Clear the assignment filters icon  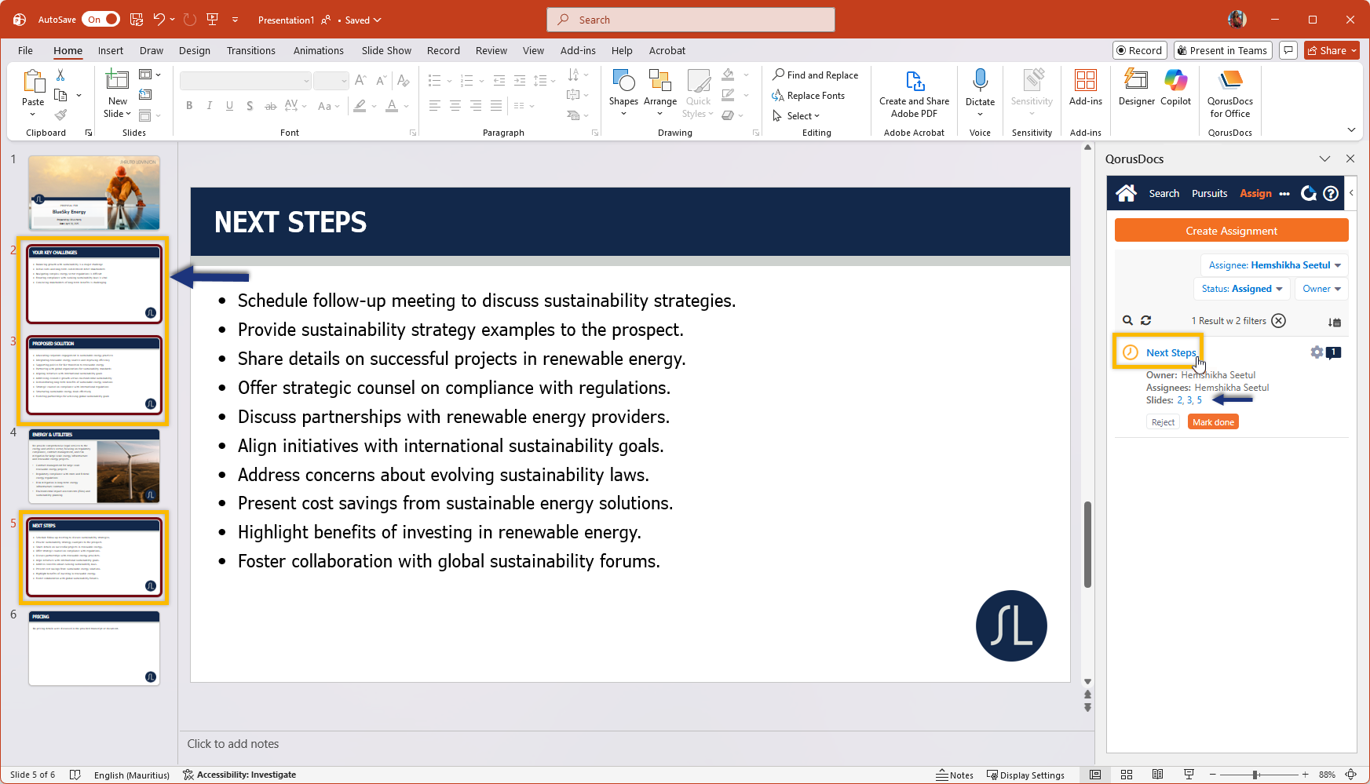(x=1279, y=320)
